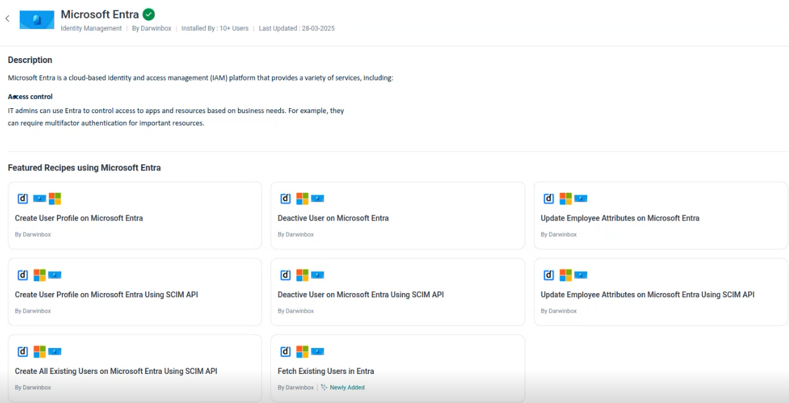789x403 pixels.
Task: Click Darwinbox icon in Create User Profile card
Action: [x=22, y=198]
